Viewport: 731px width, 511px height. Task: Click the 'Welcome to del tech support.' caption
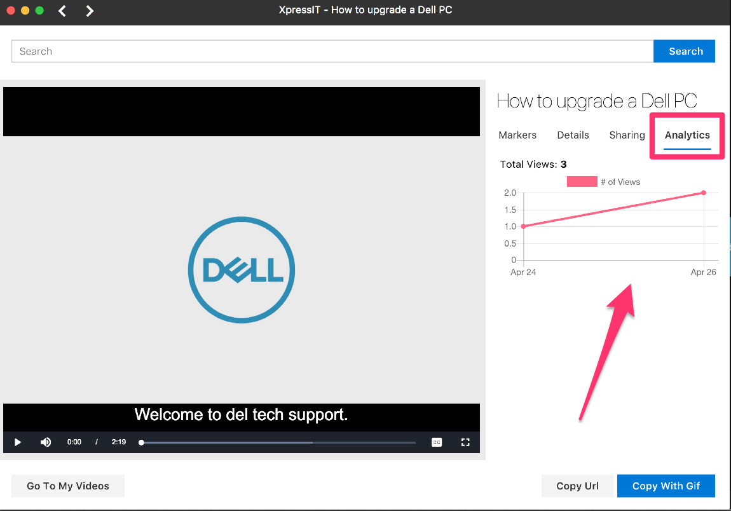[x=241, y=414]
